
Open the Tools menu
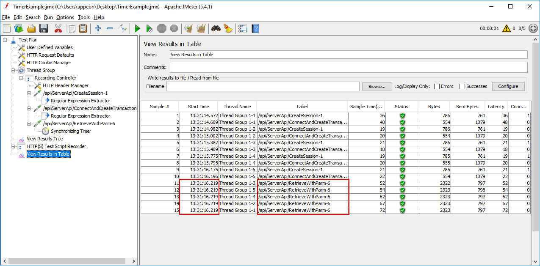pyautogui.click(x=84, y=17)
